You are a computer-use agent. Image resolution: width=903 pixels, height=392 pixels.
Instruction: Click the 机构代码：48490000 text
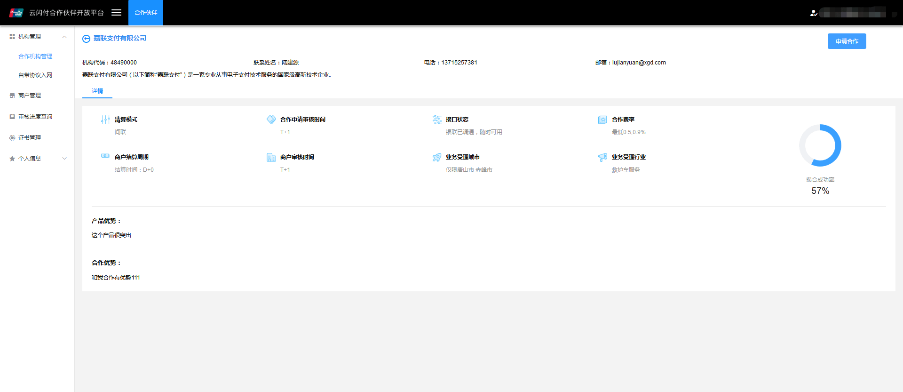pos(110,63)
